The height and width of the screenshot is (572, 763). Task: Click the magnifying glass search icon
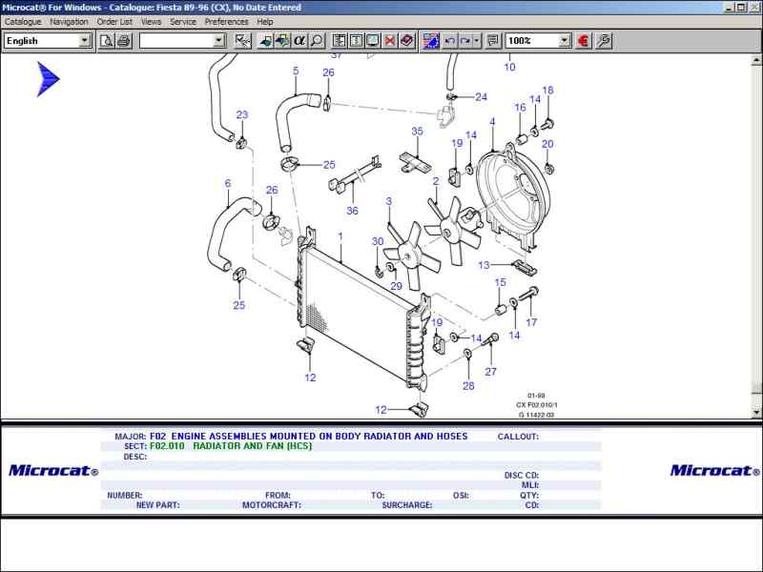[317, 41]
